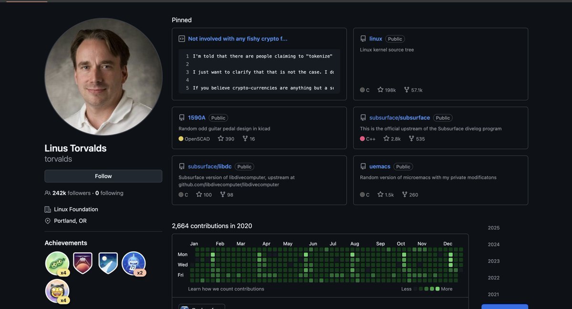The width and height of the screenshot is (572, 309).
Task: Select the 2025 contribution year
Action: tap(493, 228)
